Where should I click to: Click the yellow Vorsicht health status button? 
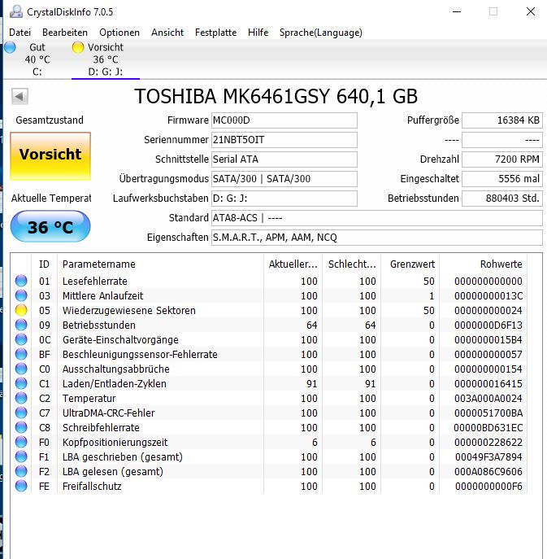[50, 156]
